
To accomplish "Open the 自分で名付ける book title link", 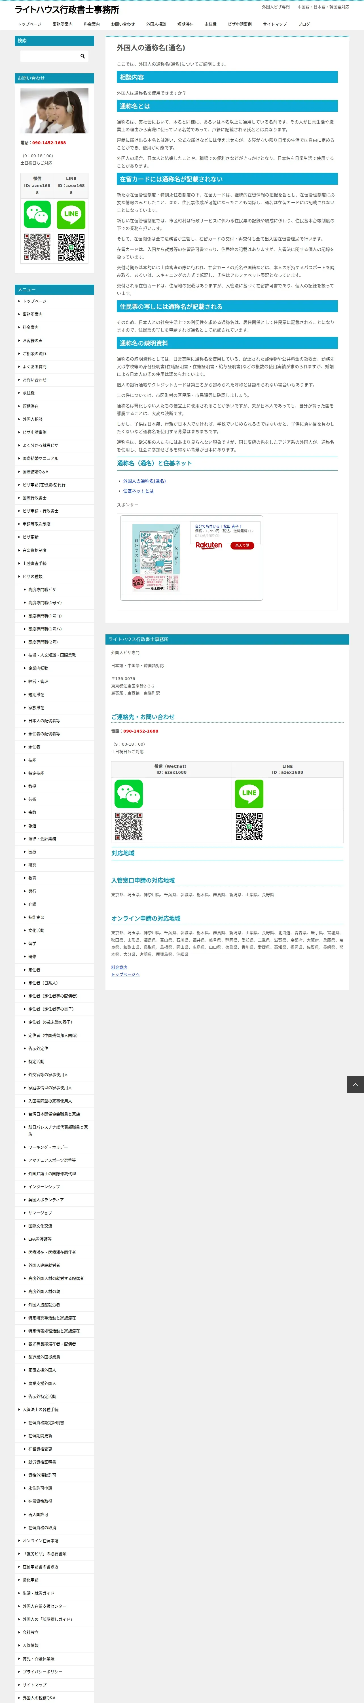I will pyautogui.click(x=218, y=526).
